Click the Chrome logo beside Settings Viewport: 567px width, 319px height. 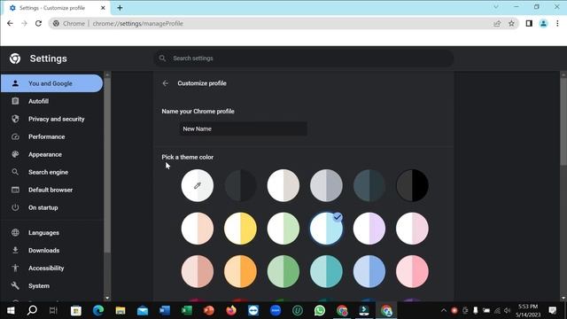15,58
